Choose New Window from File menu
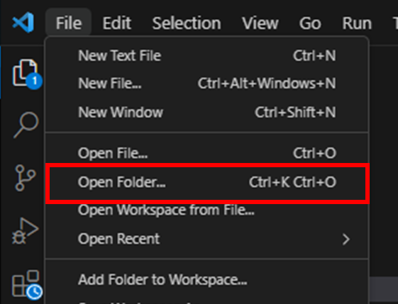Viewport: 398px width, 304px height. click(x=207, y=113)
